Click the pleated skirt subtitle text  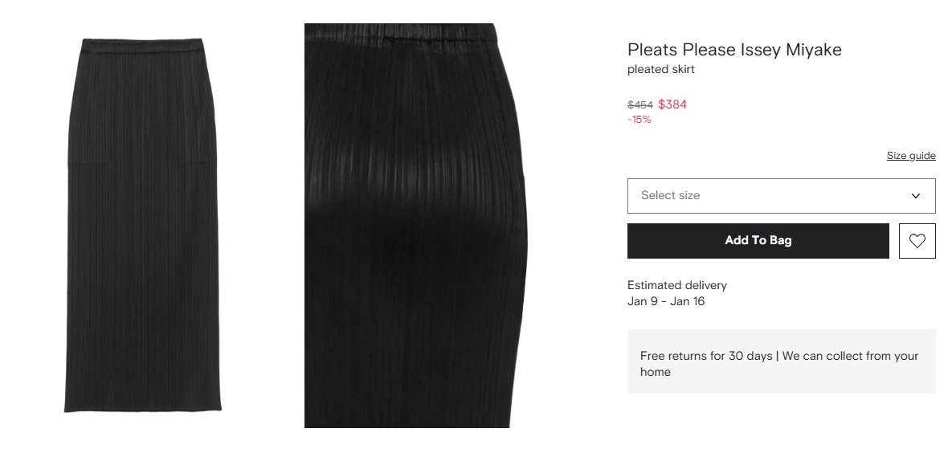[x=660, y=69]
